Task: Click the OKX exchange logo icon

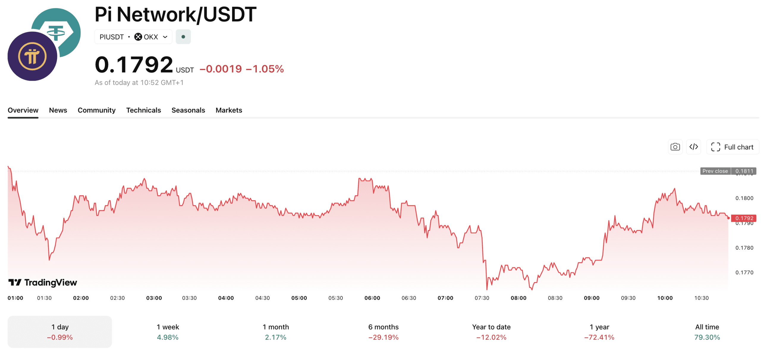Action: coord(138,37)
